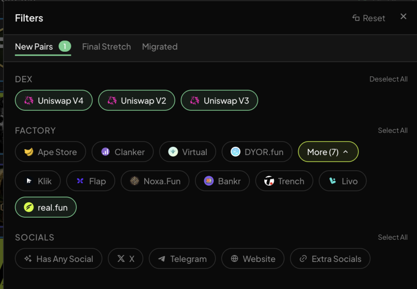Click the SOCIALS section label

tap(34, 237)
